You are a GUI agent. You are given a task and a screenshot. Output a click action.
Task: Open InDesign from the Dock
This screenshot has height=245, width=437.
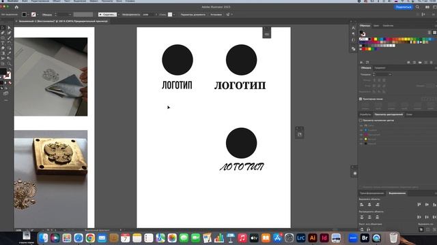[324, 238]
